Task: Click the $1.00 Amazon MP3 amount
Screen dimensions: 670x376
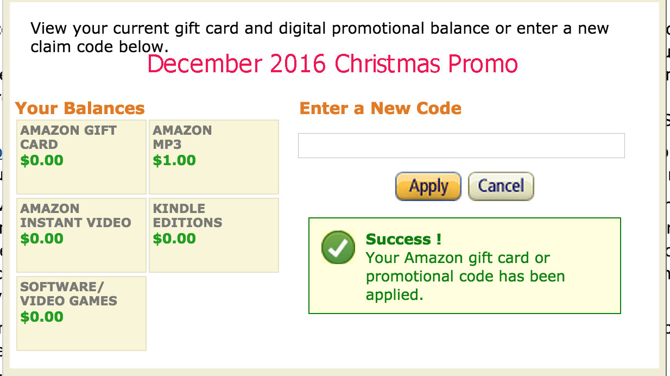Action: (174, 161)
